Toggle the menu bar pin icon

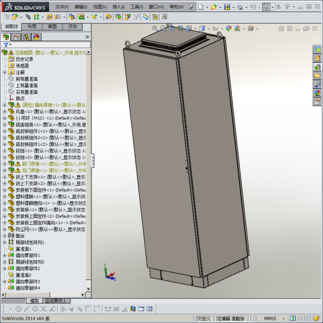coord(191,7)
